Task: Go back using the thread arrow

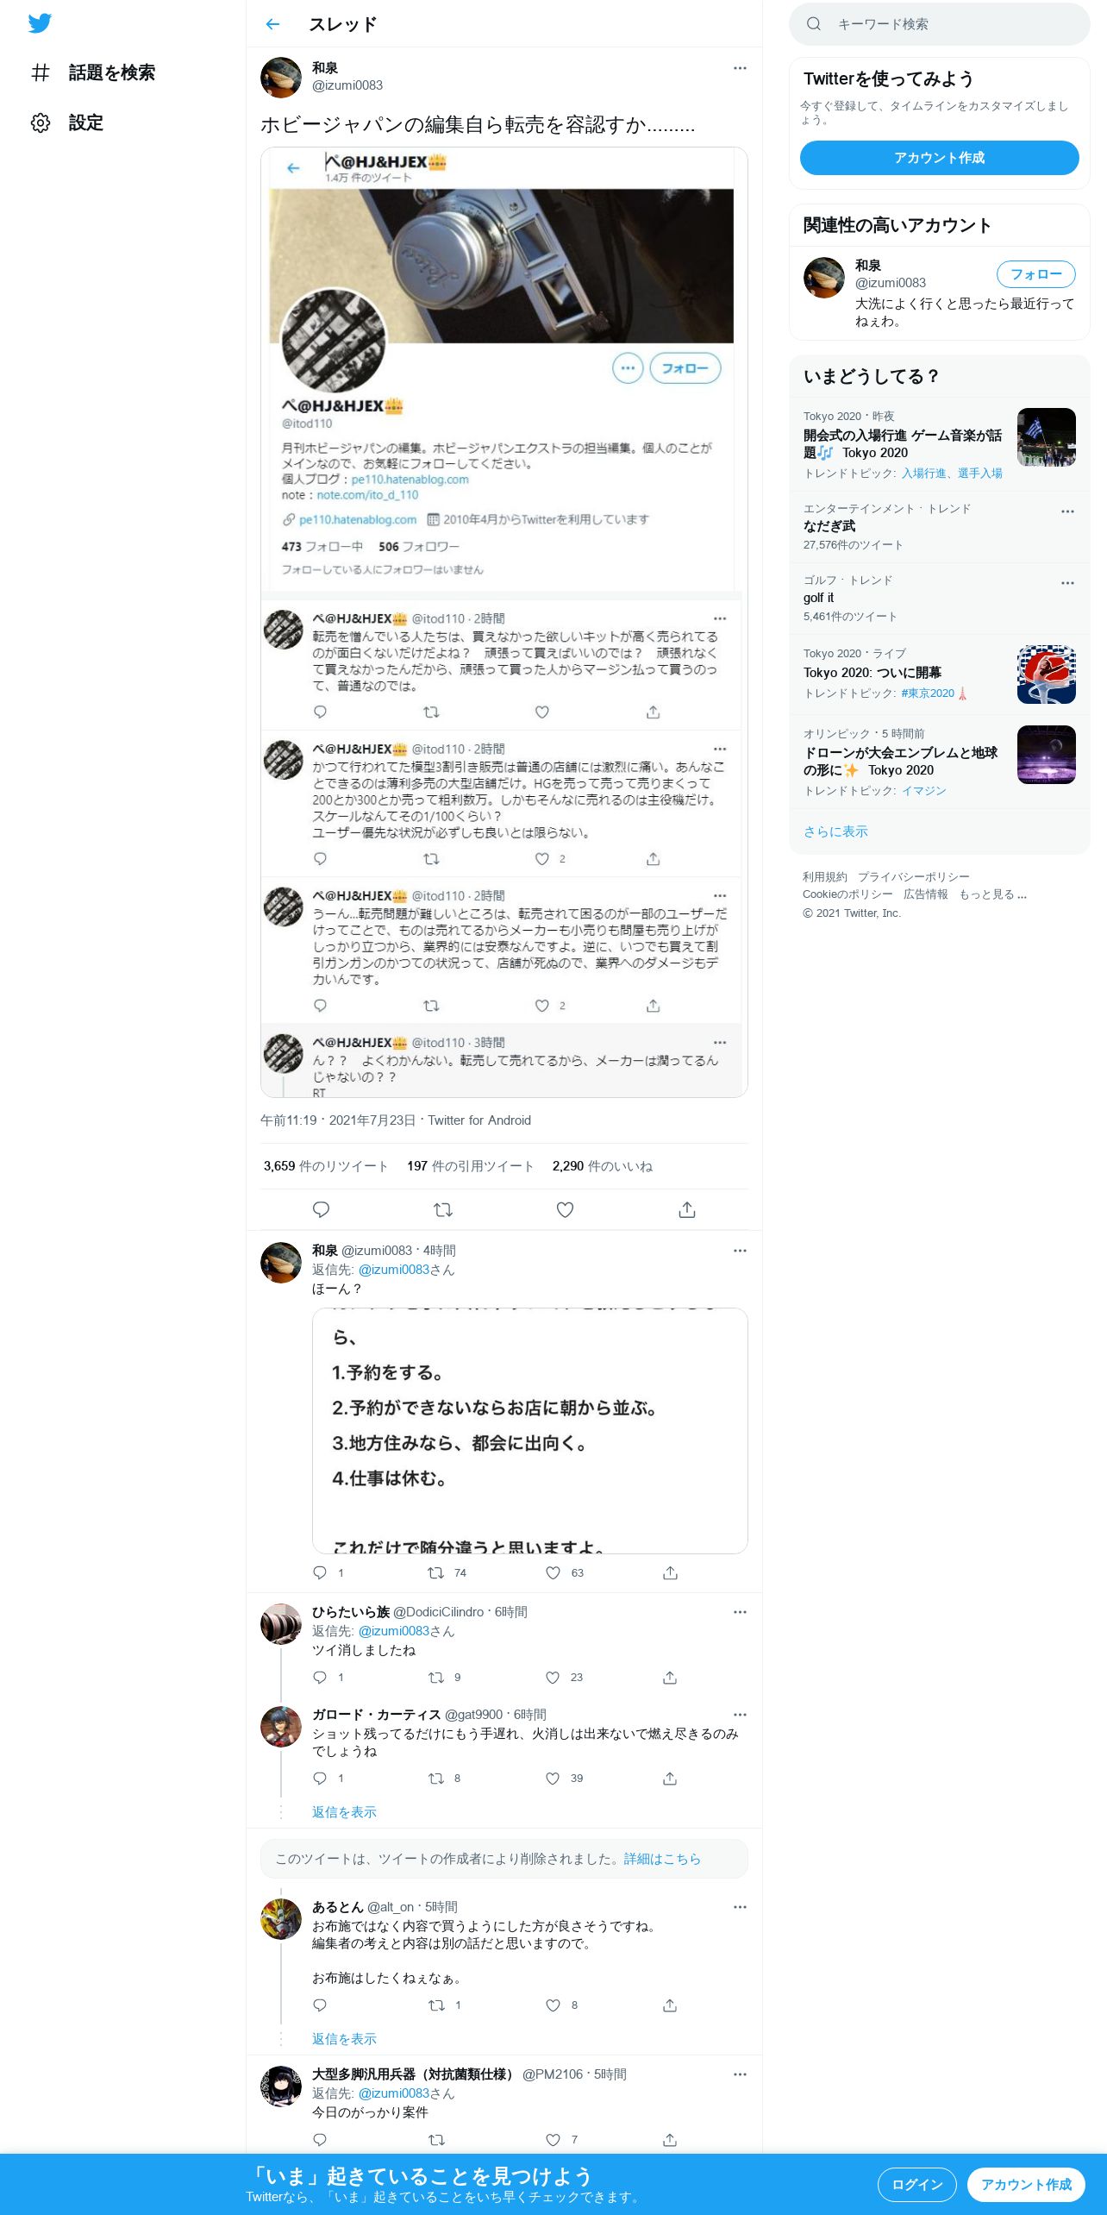Action: (x=272, y=24)
